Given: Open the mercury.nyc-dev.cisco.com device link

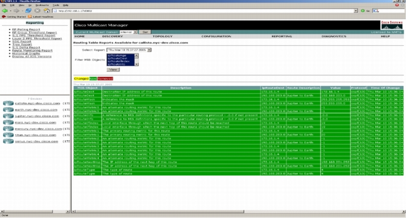Looking at the screenshot, I should (x=38, y=129).
